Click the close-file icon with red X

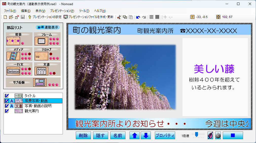coord(17,17)
